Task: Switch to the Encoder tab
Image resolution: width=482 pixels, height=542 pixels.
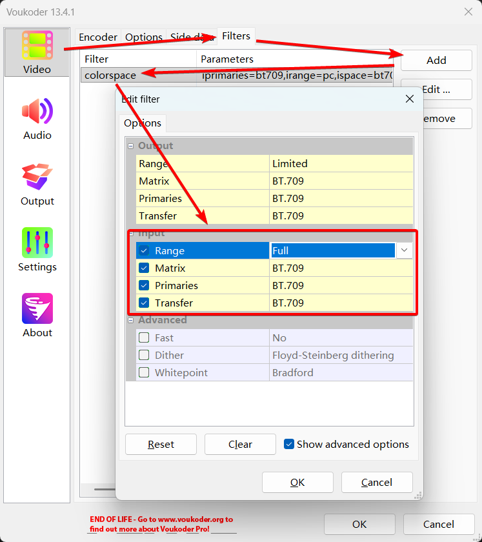Action: [x=98, y=37]
